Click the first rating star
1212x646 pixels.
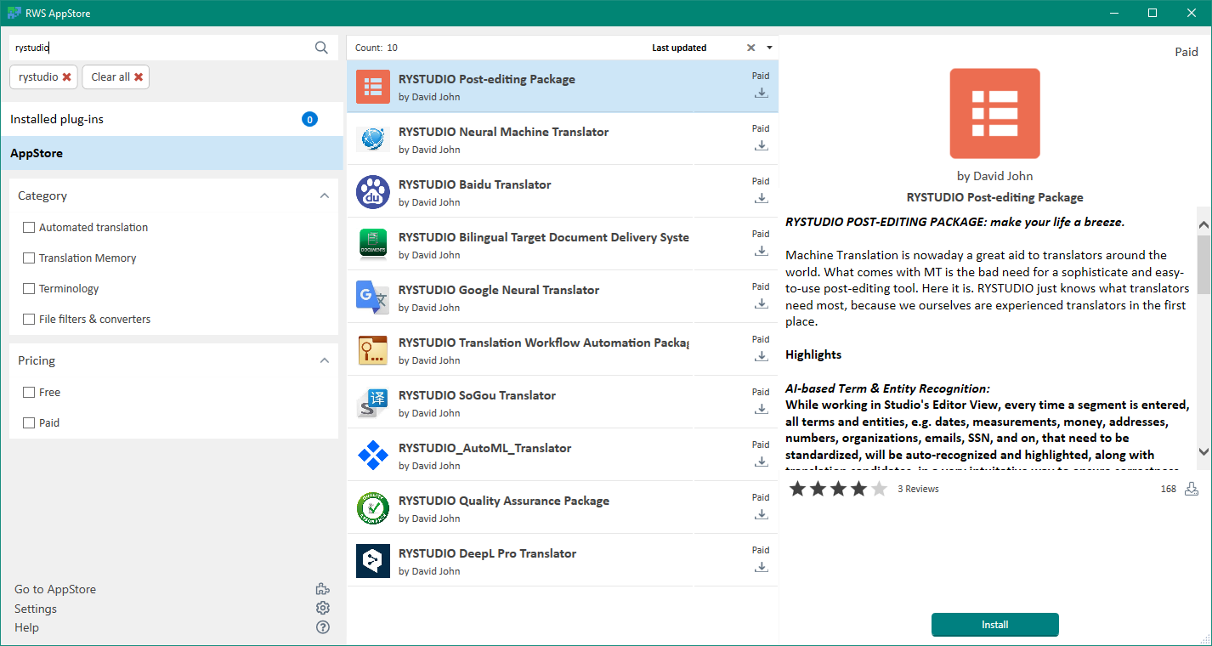click(x=797, y=489)
